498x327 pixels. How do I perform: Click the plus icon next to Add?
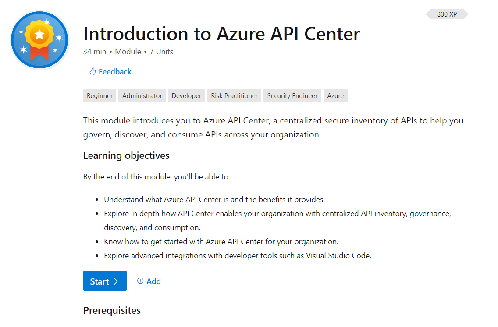coord(141,281)
